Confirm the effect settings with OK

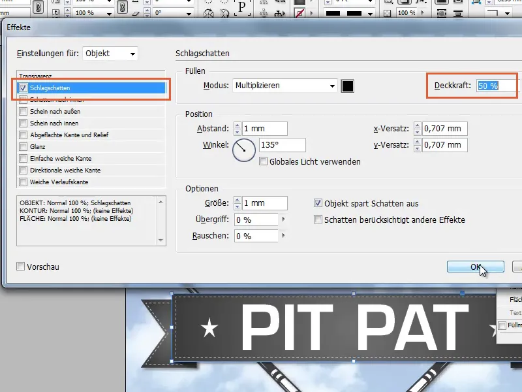tap(474, 267)
